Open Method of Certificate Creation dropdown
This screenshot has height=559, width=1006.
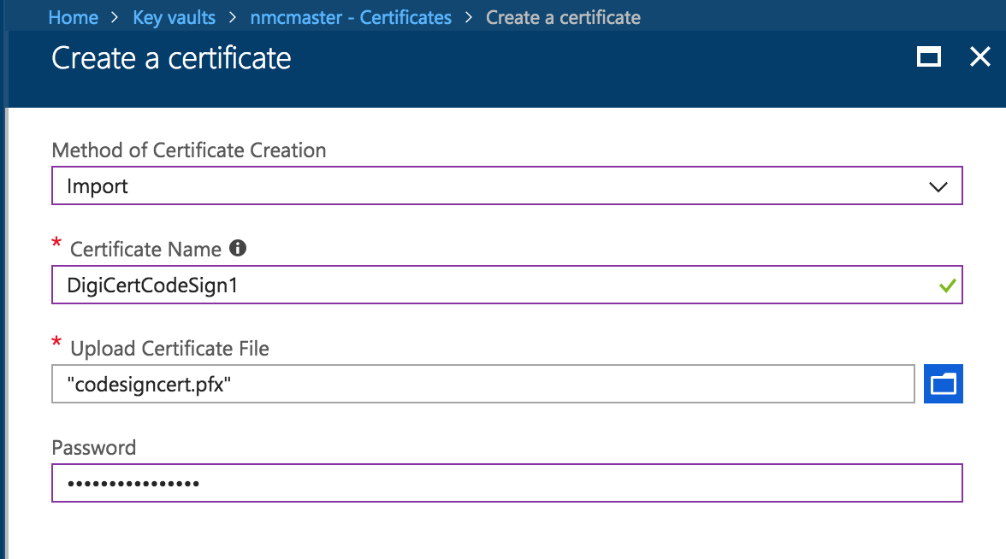point(506,186)
